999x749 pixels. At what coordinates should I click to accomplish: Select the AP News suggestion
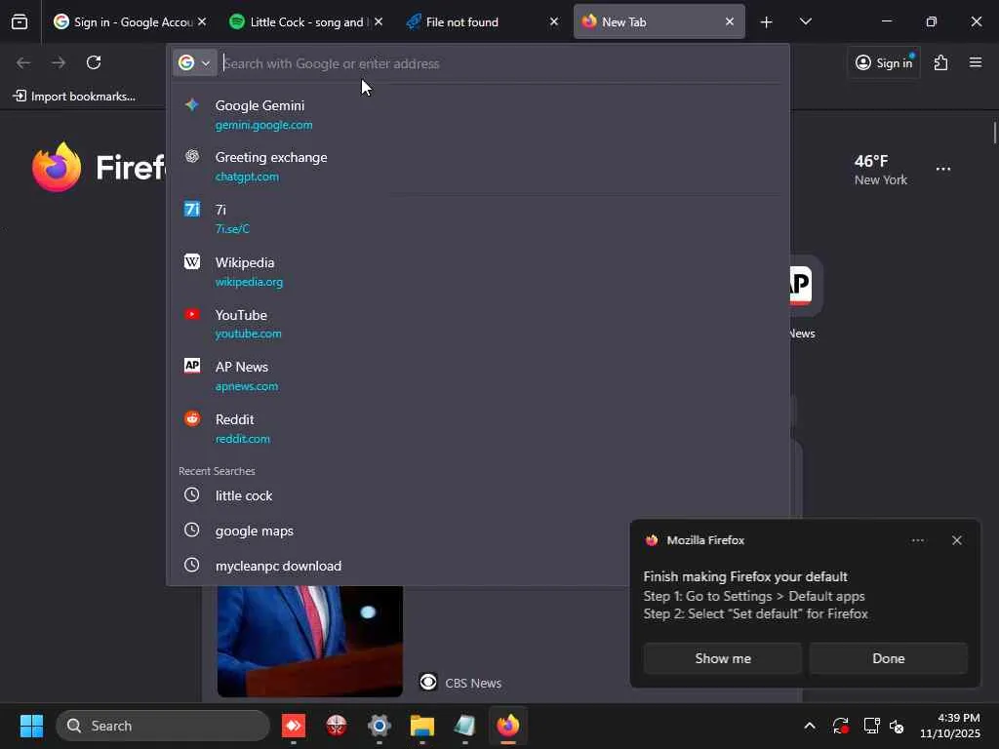[478, 375]
